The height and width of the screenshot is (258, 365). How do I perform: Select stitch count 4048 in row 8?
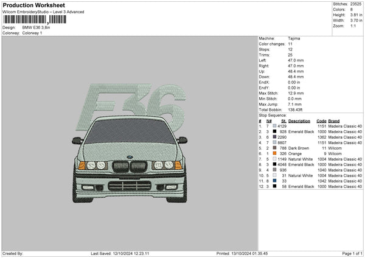(282, 165)
